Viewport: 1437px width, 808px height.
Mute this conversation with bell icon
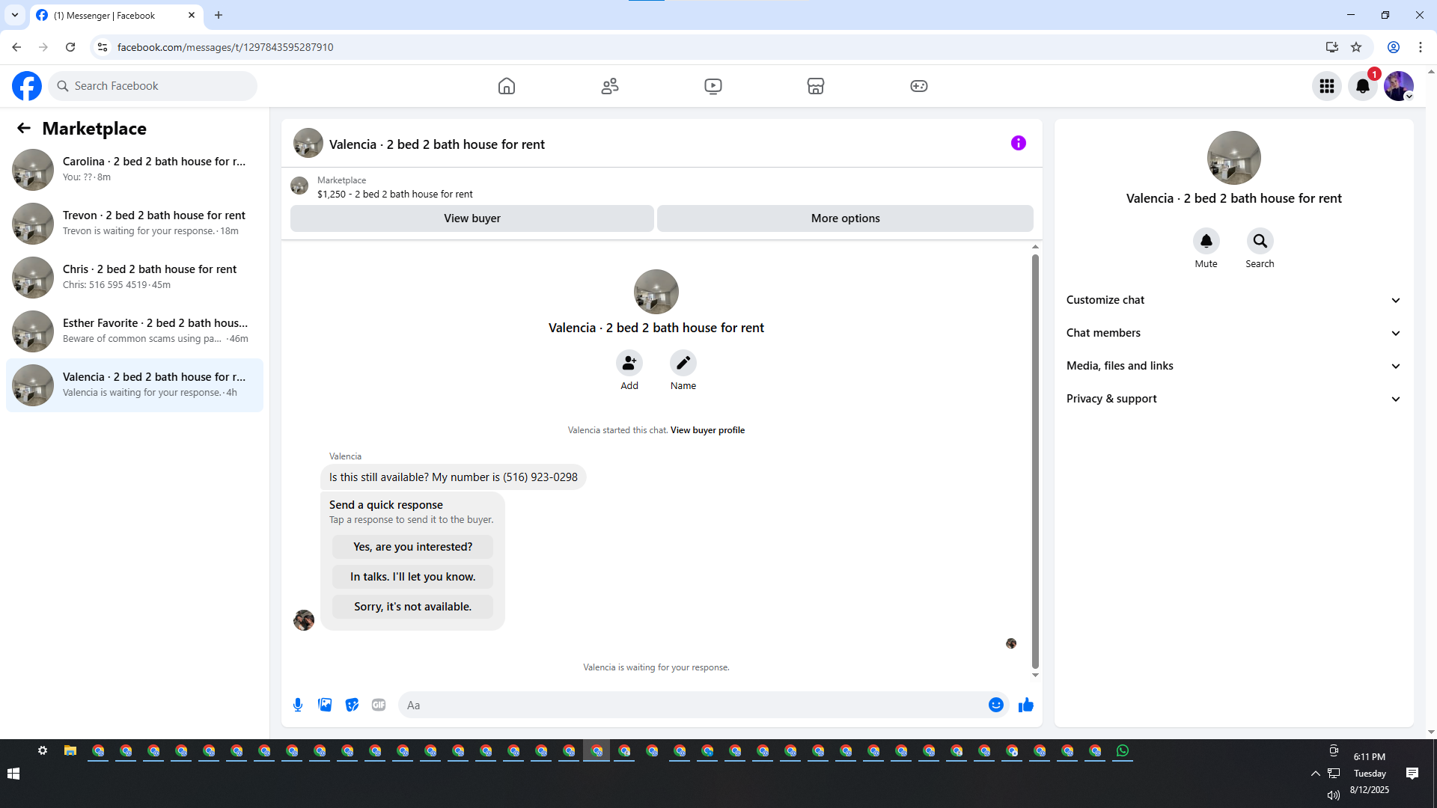coord(1206,241)
